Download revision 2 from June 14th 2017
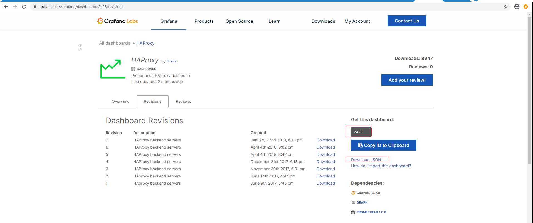This screenshot has width=533, height=223. tap(325, 176)
